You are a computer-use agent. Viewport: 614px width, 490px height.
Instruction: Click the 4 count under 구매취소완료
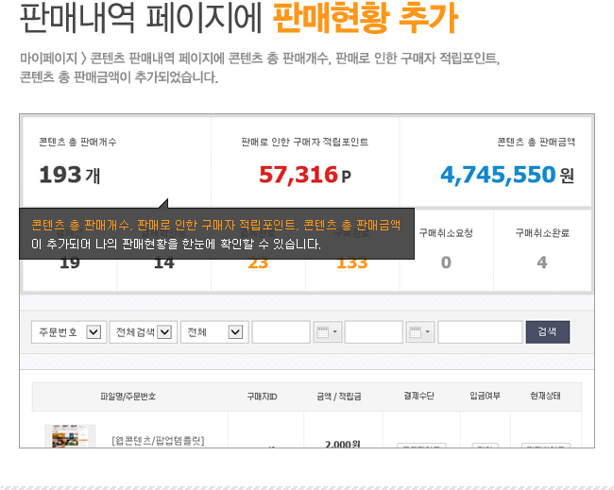click(x=542, y=262)
